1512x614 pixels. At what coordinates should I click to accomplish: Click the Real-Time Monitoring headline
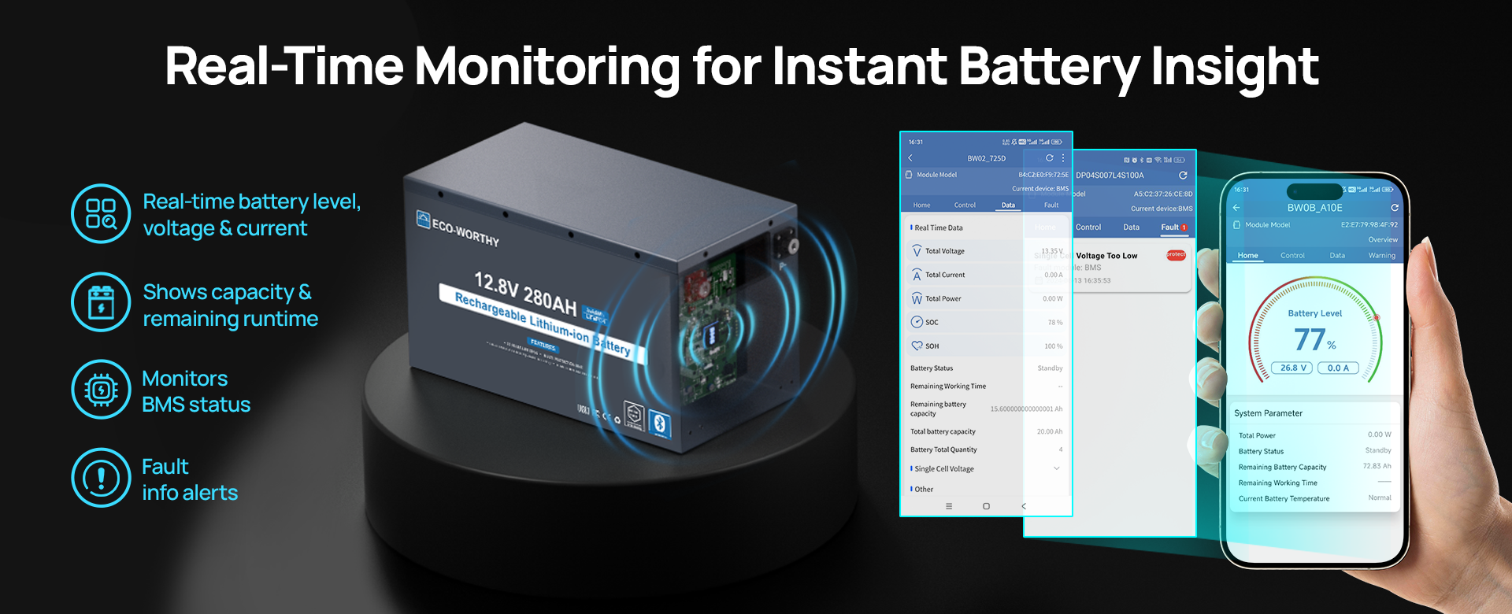point(742,67)
